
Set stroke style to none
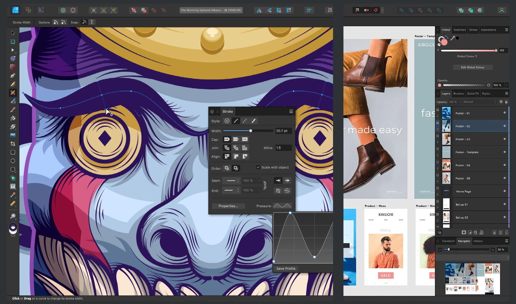(x=227, y=121)
